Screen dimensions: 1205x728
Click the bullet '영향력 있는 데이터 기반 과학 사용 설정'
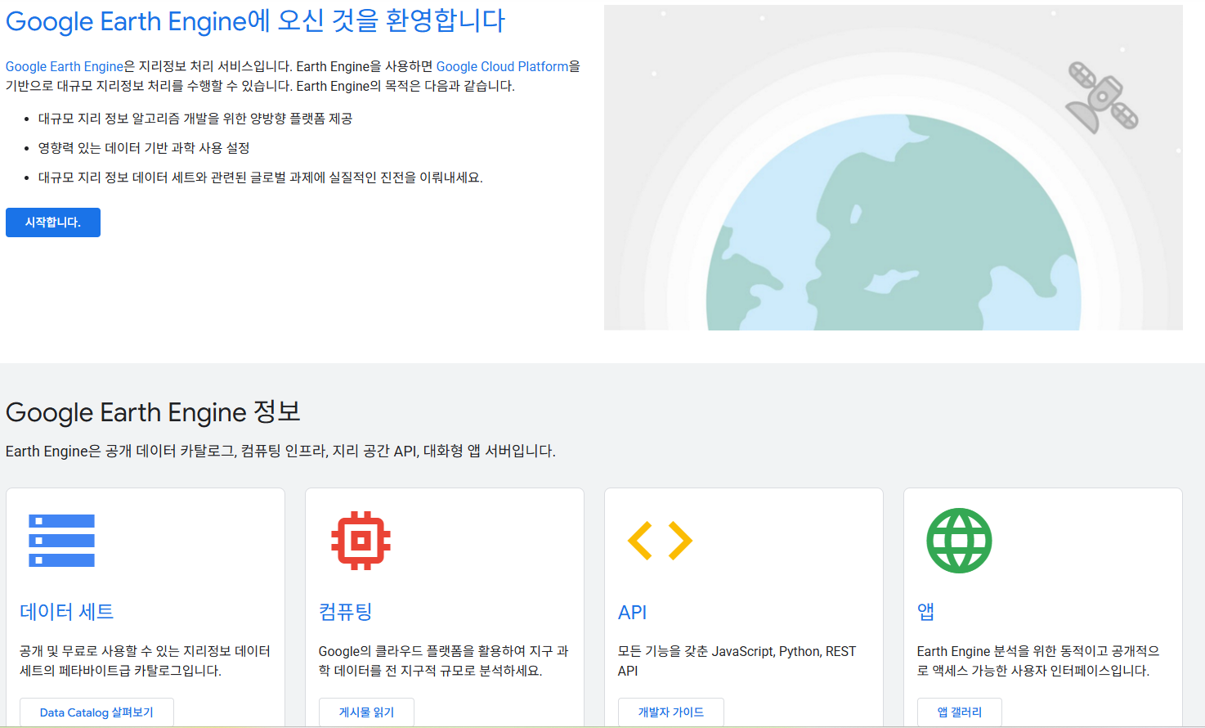[144, 148]
